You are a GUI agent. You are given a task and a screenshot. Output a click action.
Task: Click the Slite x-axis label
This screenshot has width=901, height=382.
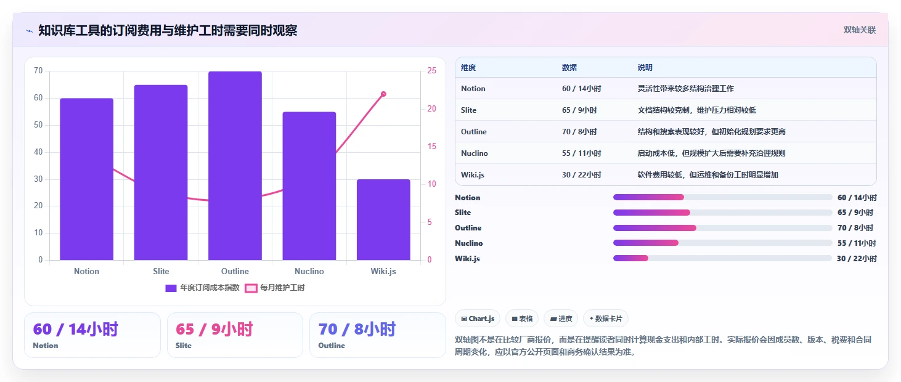pyautogui.click(x=161, y=271)
